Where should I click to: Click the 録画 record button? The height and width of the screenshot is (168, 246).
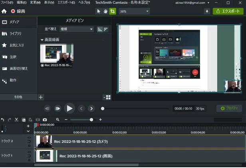[18, 11]
